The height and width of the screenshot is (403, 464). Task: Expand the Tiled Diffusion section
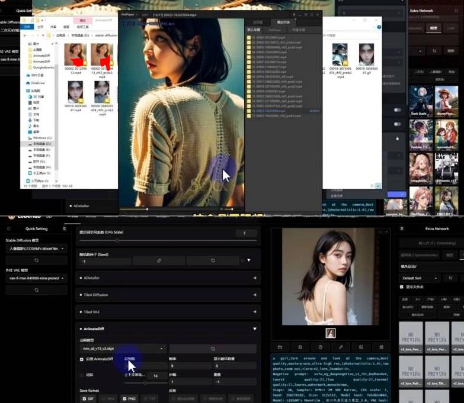point(168,295)
